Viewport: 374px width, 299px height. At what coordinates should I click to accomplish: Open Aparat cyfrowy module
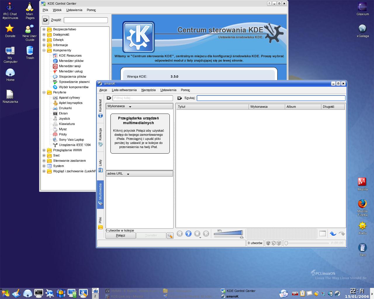(69, 98)
